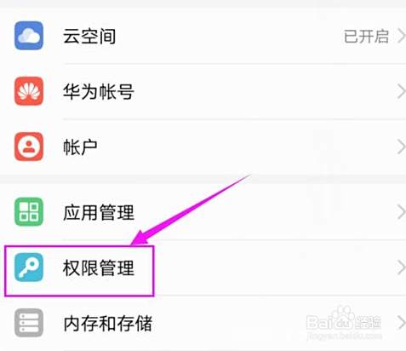Viewport: 406px width, 351px height.
Task: Select the 帐户 label
Action: pyautogui.click(x=80, y=147)
